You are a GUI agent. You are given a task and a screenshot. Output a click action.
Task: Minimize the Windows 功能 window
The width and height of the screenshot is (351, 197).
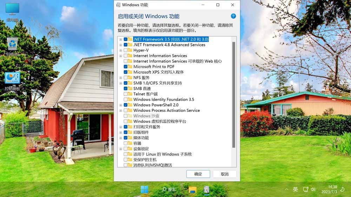point(203,5)
